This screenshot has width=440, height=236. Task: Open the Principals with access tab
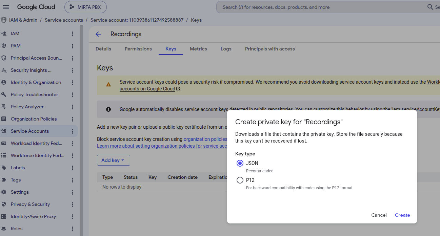click(270, 49)
